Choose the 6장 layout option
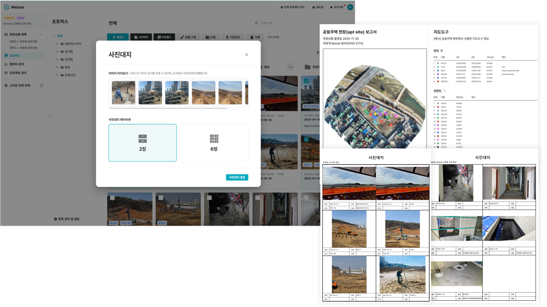 (x=214, y=143)
